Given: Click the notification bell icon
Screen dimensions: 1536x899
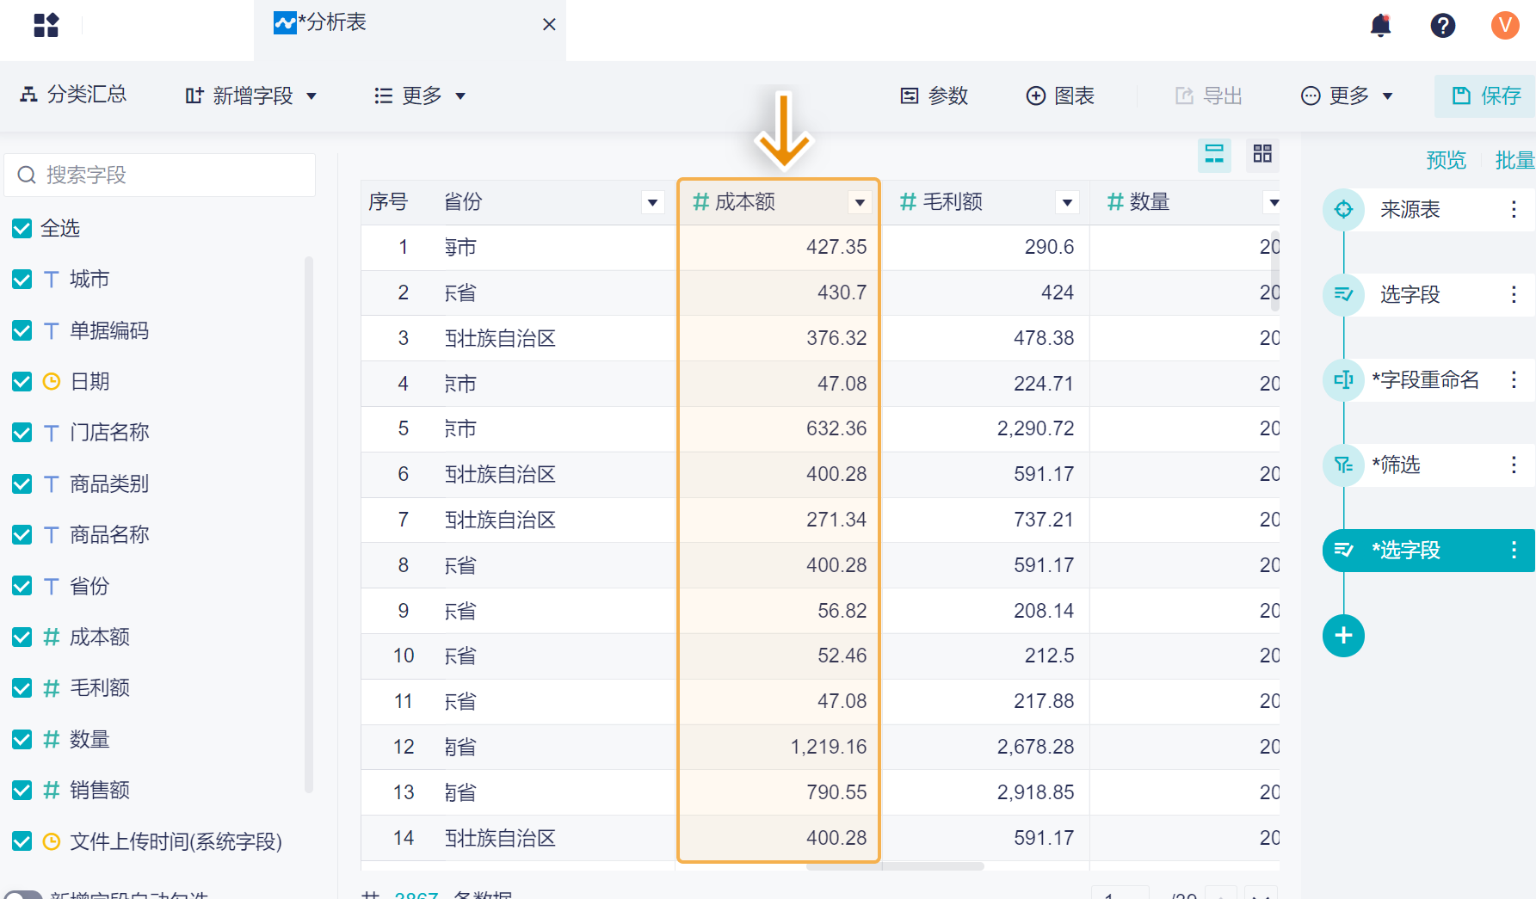Looking at the screenshot, I should [x=1380, y=25].
